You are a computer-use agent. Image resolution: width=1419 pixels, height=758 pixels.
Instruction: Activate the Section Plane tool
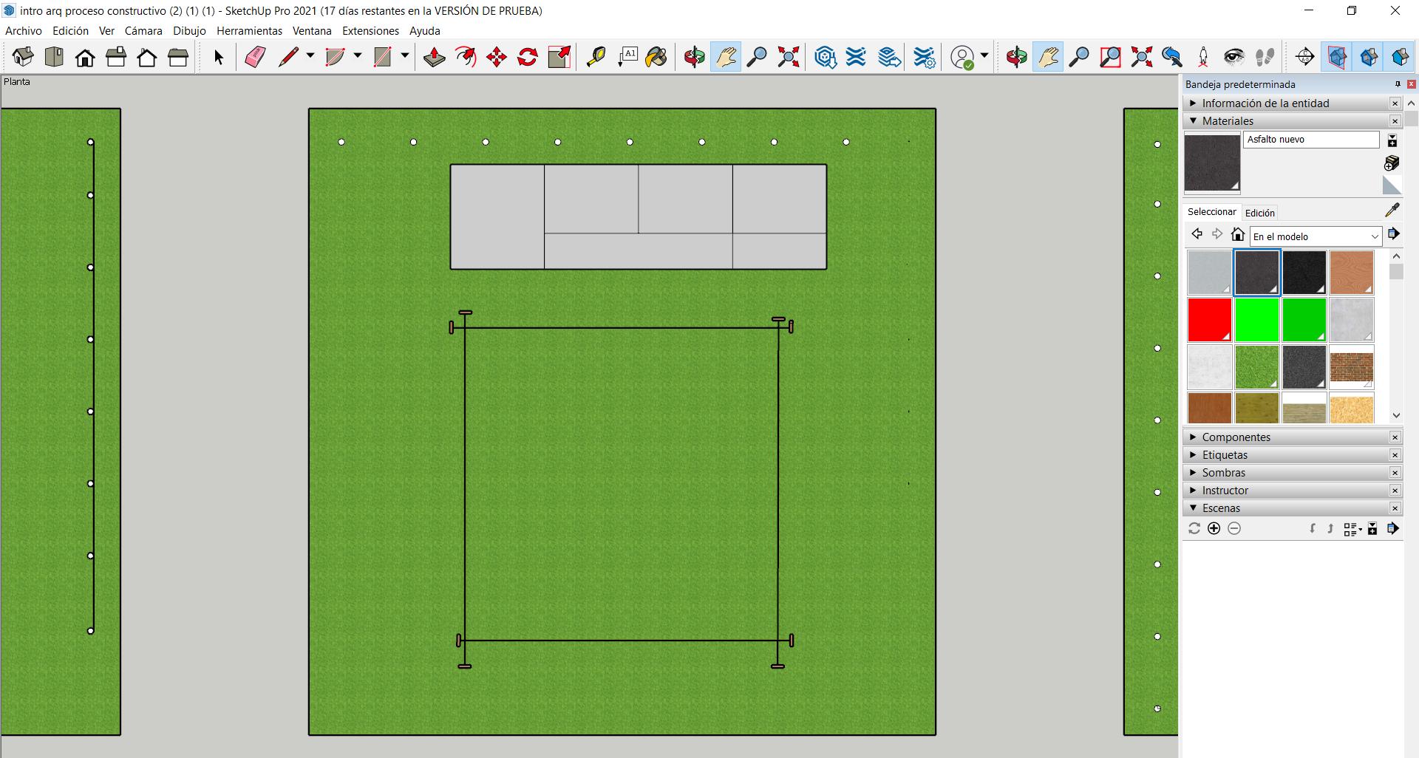(1305, 57)
